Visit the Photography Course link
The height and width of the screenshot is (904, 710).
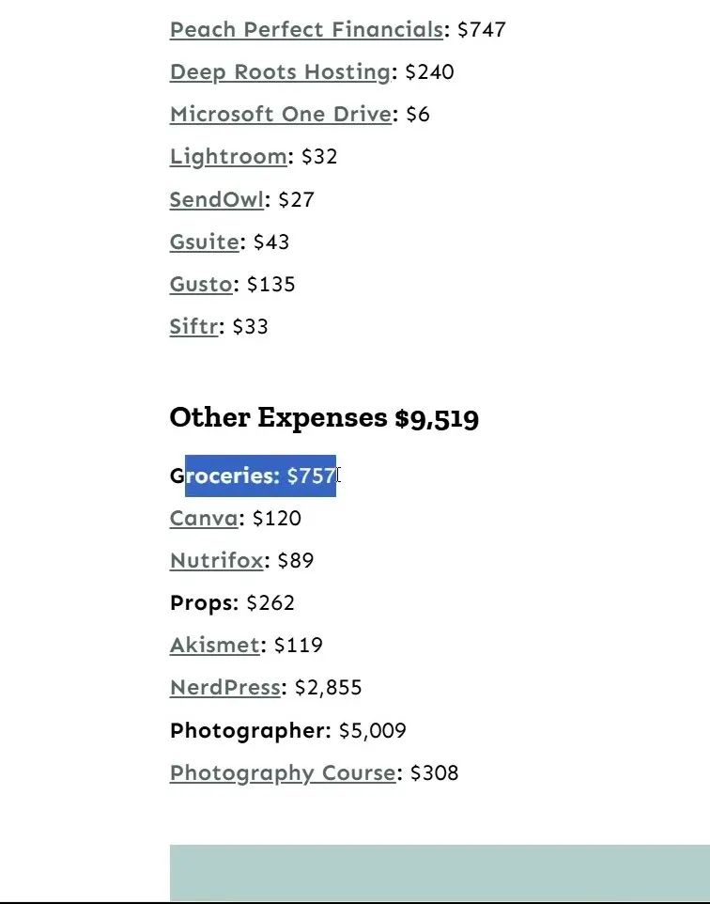[282, 772]
